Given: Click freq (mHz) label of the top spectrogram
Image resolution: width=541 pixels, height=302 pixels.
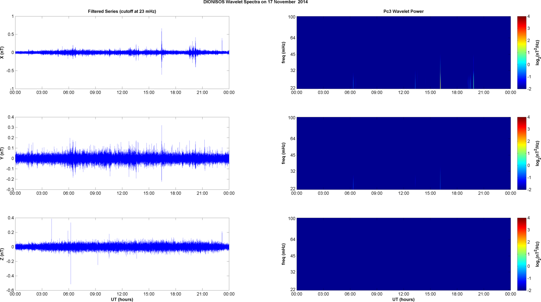Looking at the screenshot, I should (284, 52).
